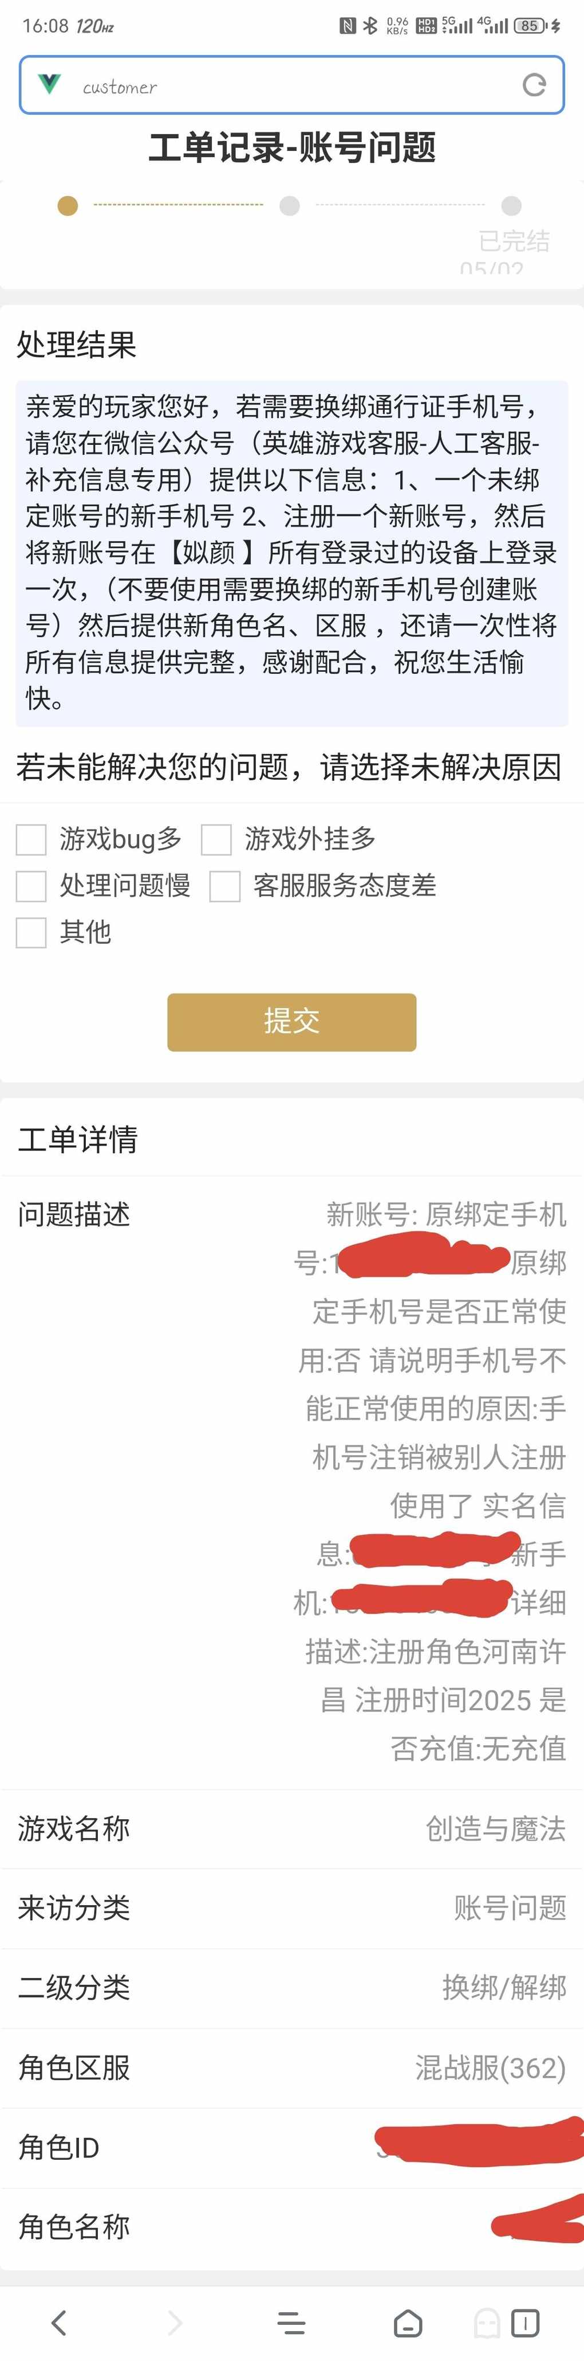Go to browser home page icon
The width and height of the screenshot is (584, 2361).
[x=408, y=2323]
